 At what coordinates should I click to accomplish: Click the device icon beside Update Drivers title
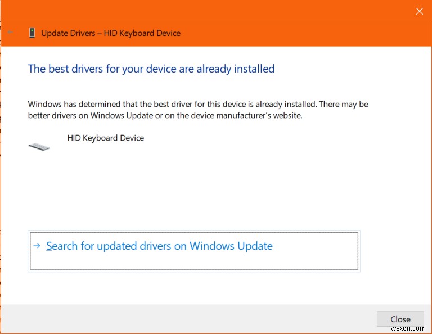tap(32, 33)
